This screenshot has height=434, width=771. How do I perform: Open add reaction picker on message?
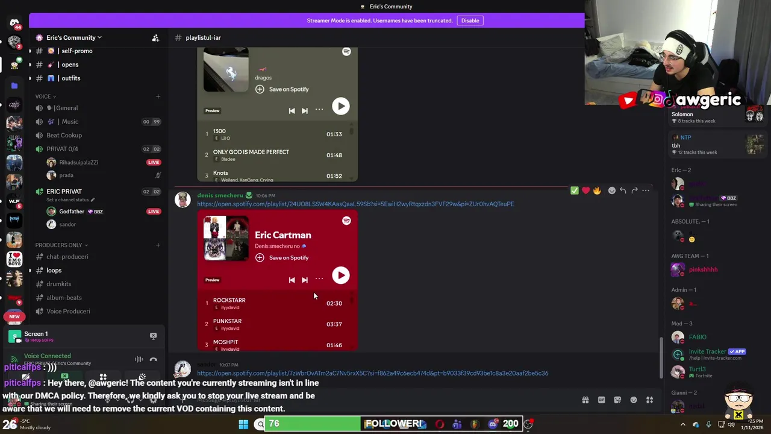point(612,190)
